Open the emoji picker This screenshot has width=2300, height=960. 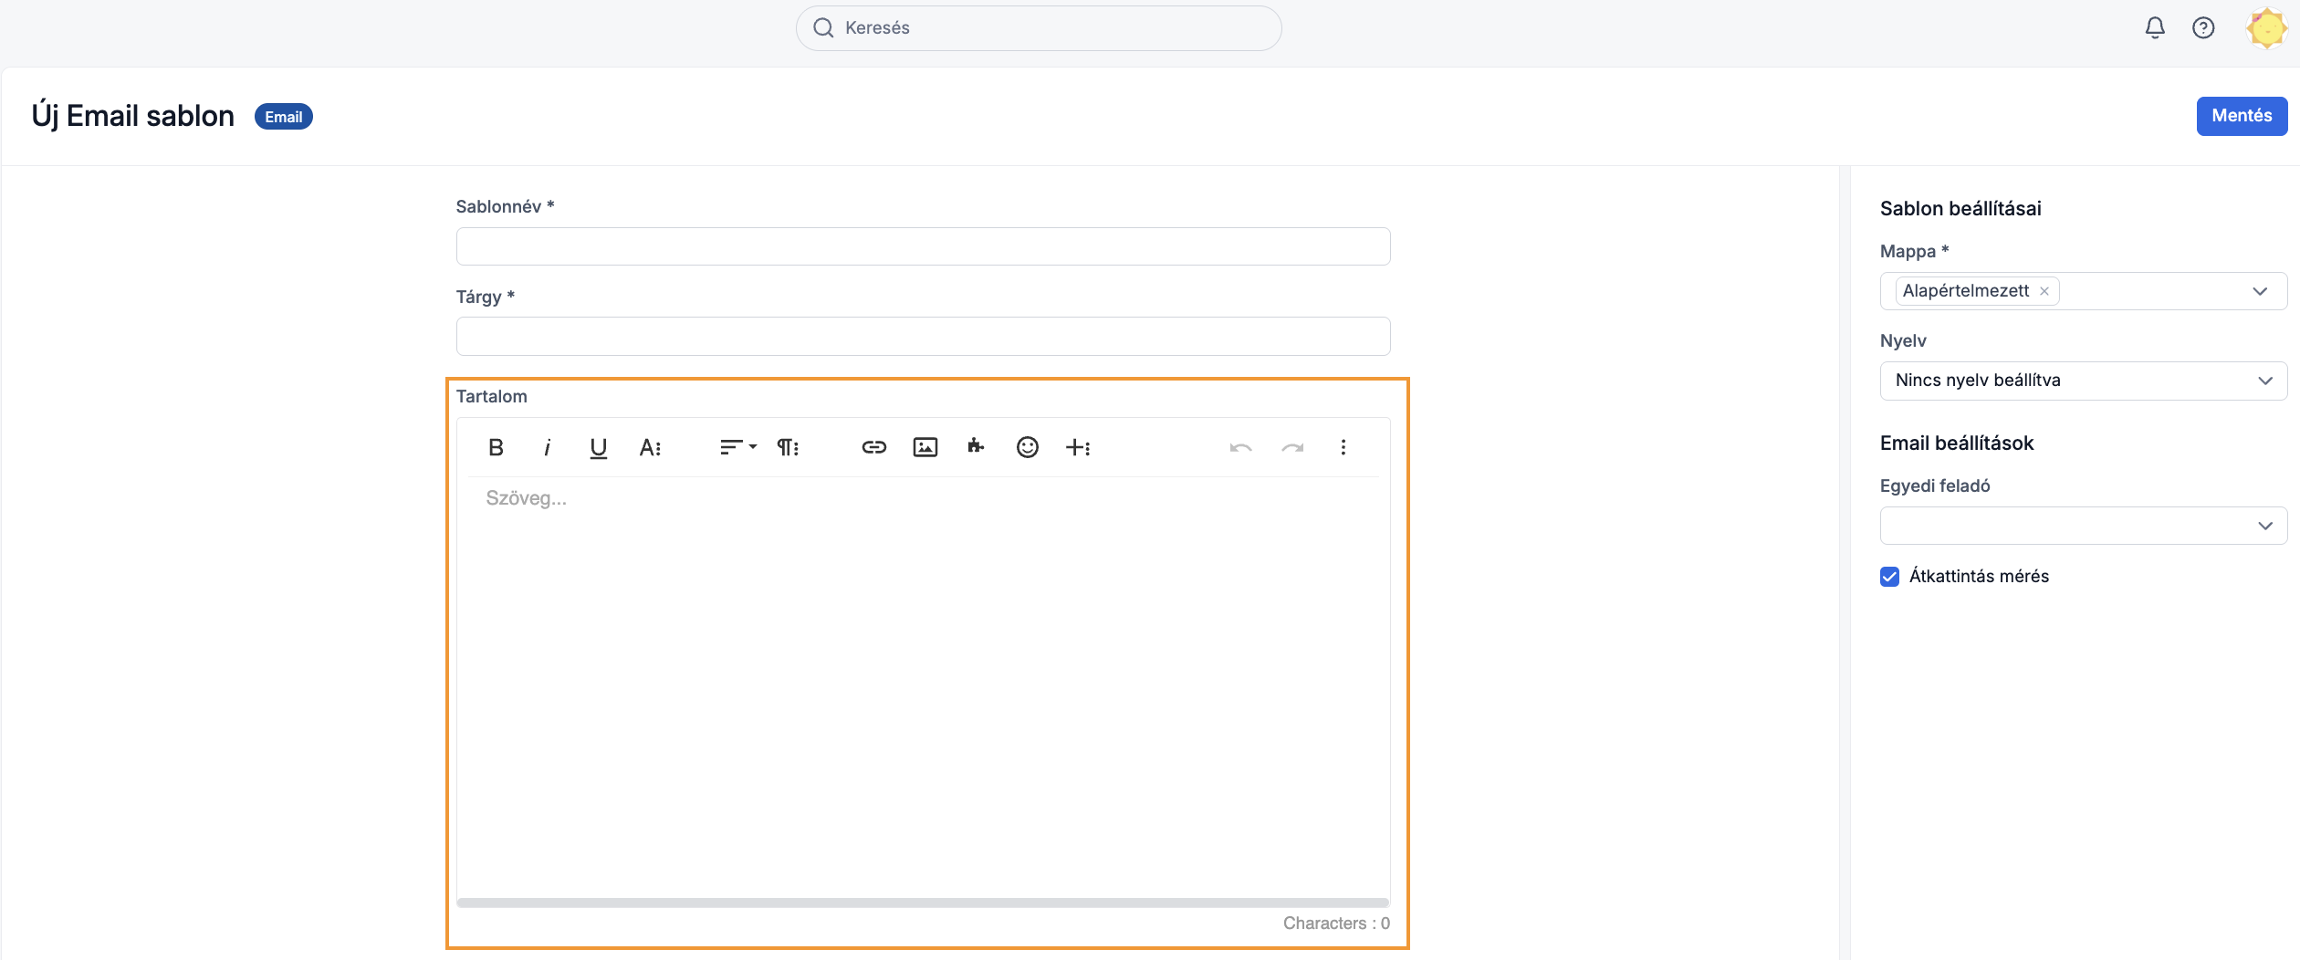coord(1027,447)
